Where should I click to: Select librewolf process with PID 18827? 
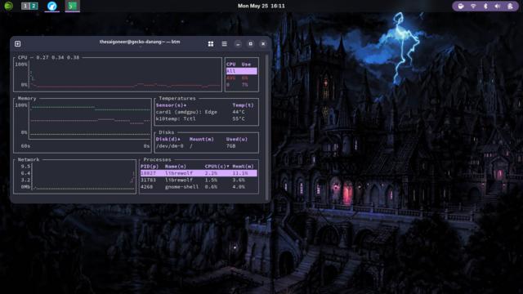click(199, 173)
